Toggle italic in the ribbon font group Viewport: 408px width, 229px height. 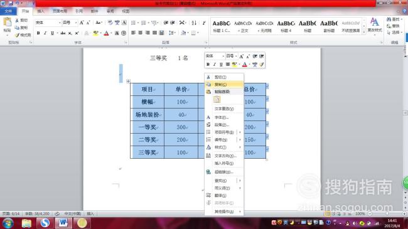pyautogui.click(x=45, y=33)
